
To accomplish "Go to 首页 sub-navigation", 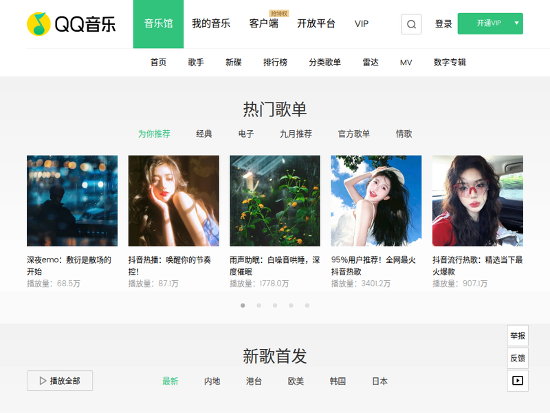I will coord(158,62).
